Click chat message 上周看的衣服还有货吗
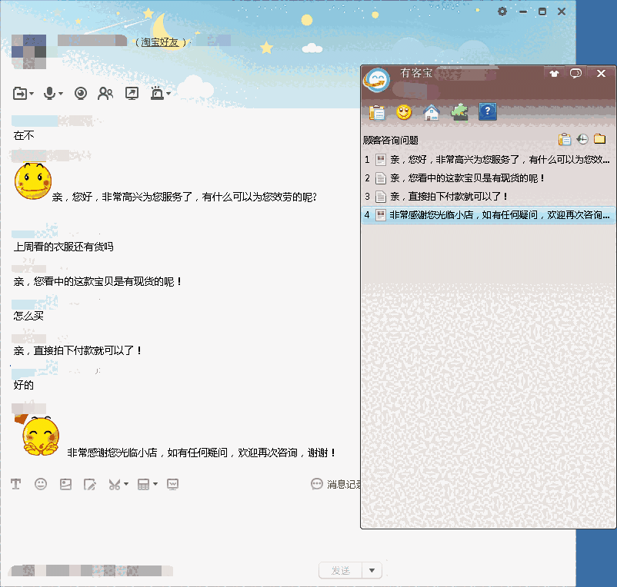The width and height of the screenshot is (617, 587). (x=63, y=247)
